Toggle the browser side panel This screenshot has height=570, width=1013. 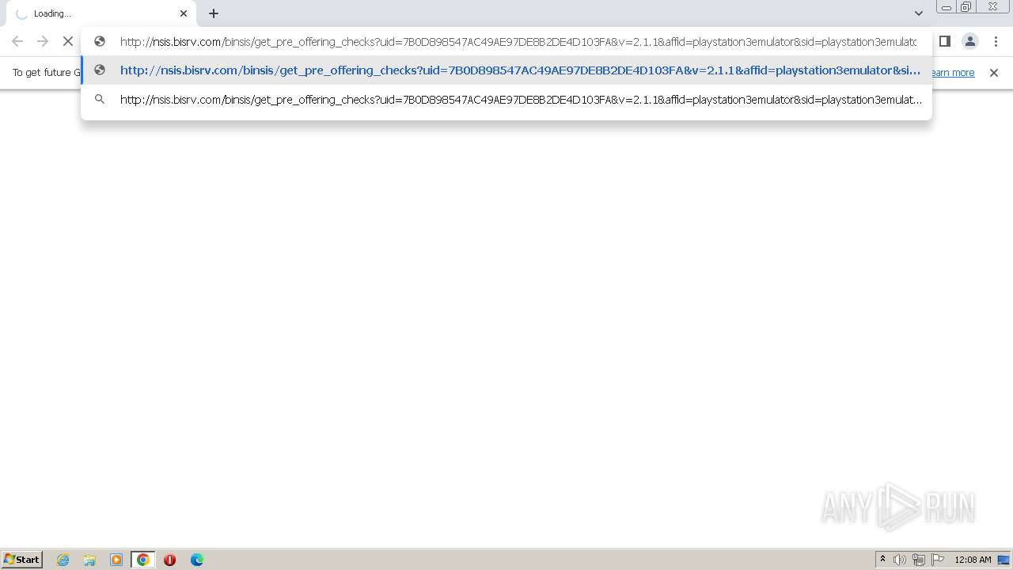pyautogui.click(x=944, y=41)
